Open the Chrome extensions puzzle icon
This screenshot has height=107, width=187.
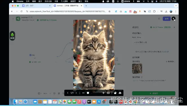point(154,12)
